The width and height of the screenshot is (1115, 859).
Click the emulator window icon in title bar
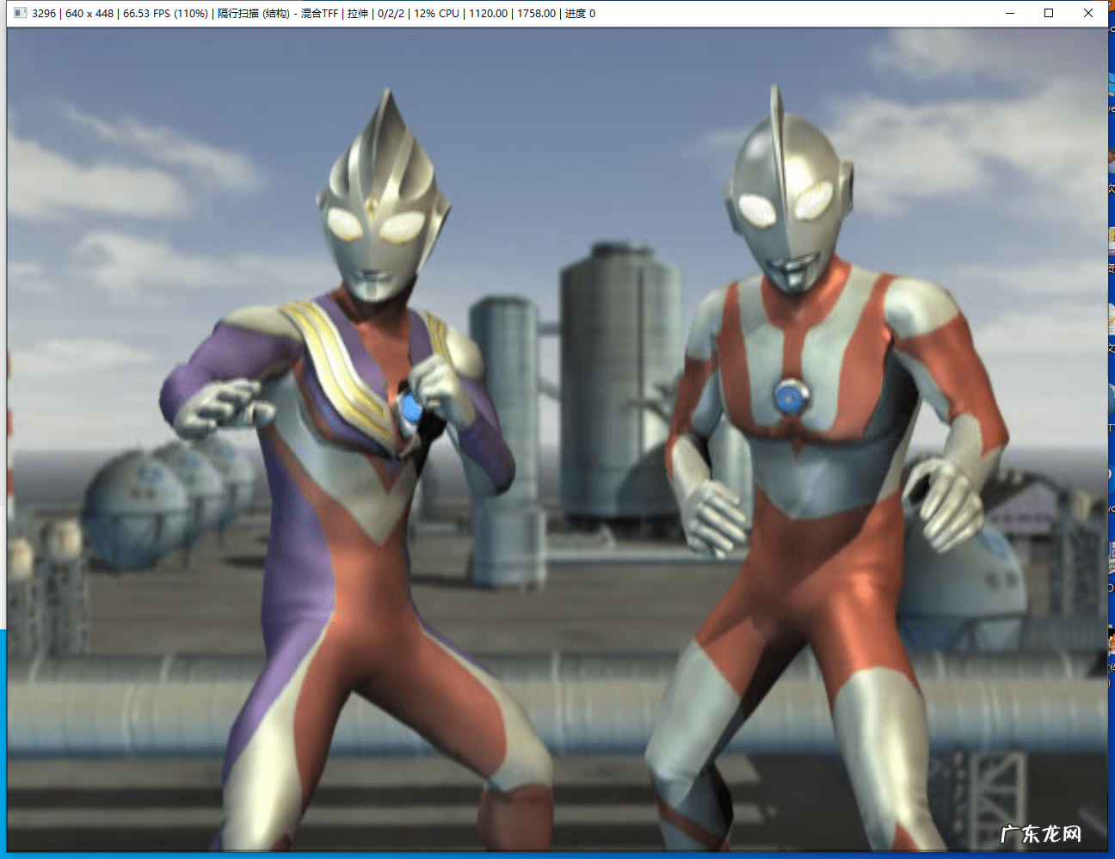[21, 13]
